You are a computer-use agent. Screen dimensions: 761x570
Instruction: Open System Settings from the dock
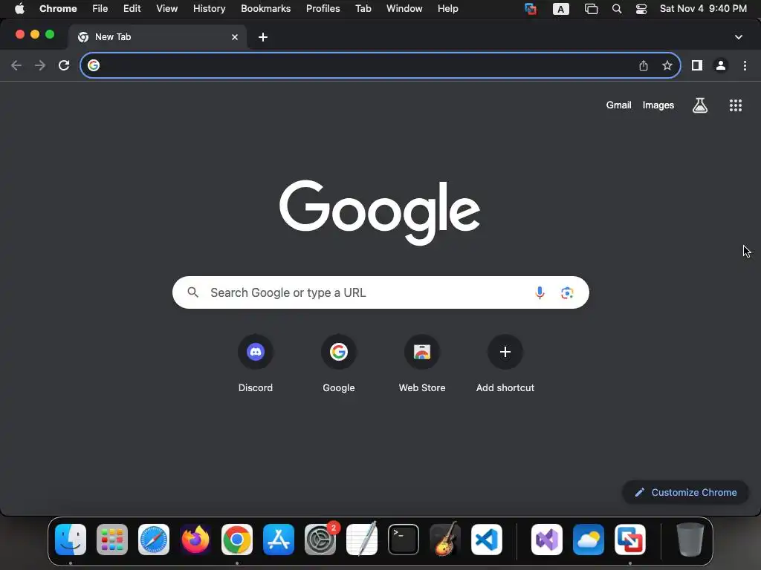(x=320, y=540)
